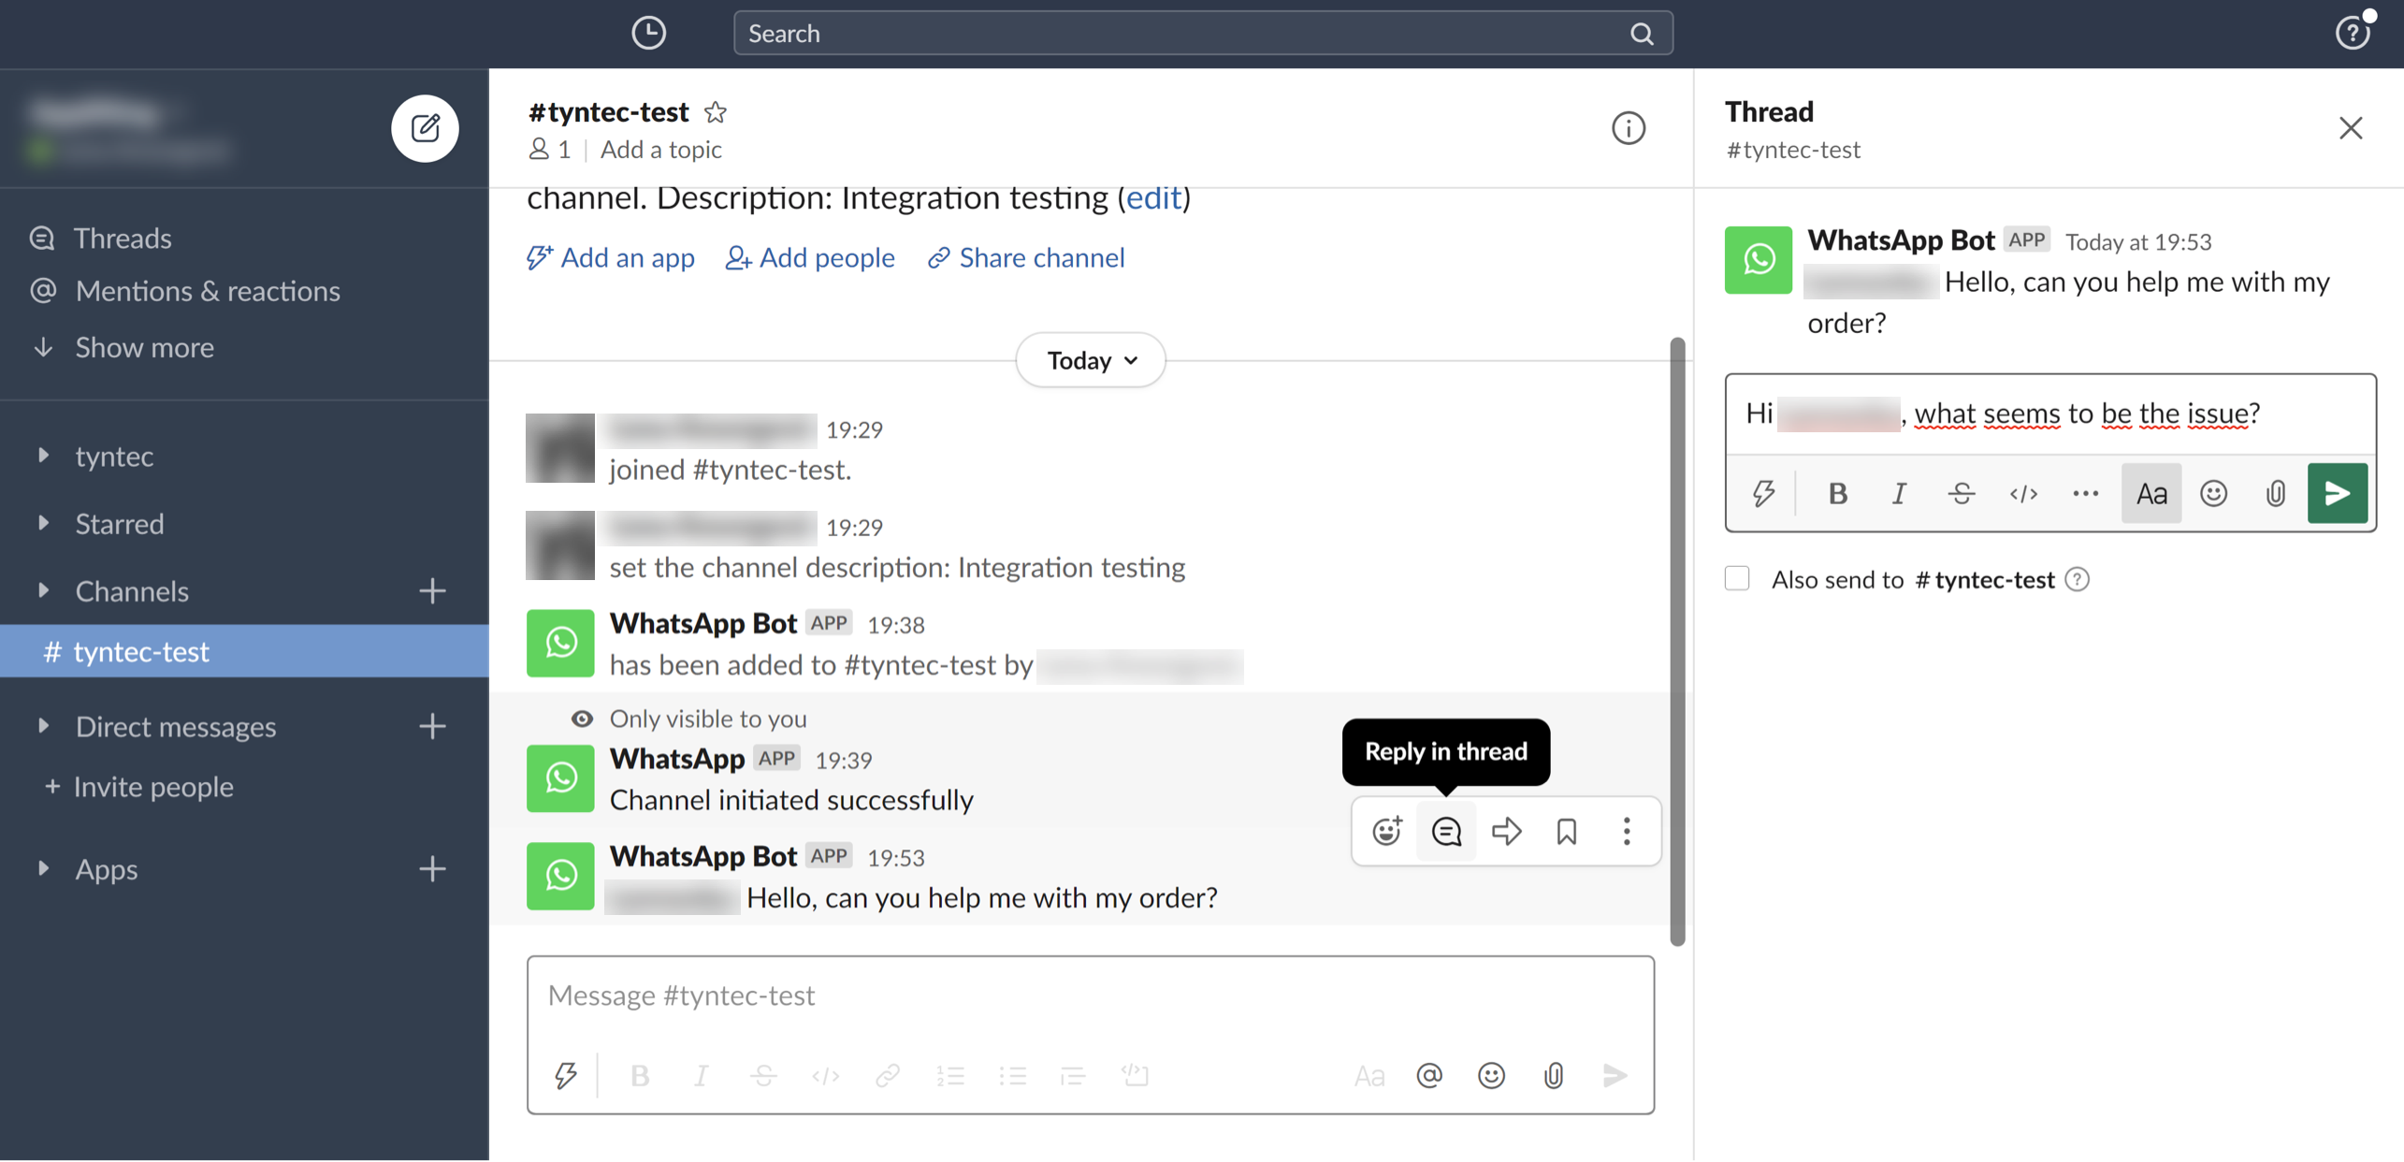2404x1162 pixels.
Task: Click the channel message send arrow
Action: (1615, 1075)
